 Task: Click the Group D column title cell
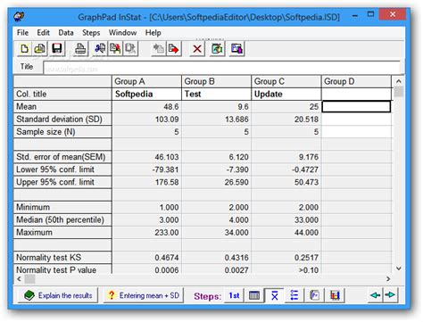click(x=356, y=94)
